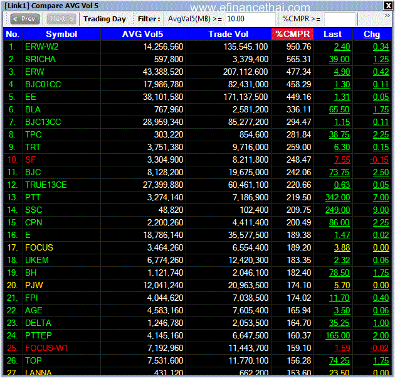The height and width of the screenshot is (378, 395).
Task: Select red symbol FOCUS-W1
Action: click(46, 348)
